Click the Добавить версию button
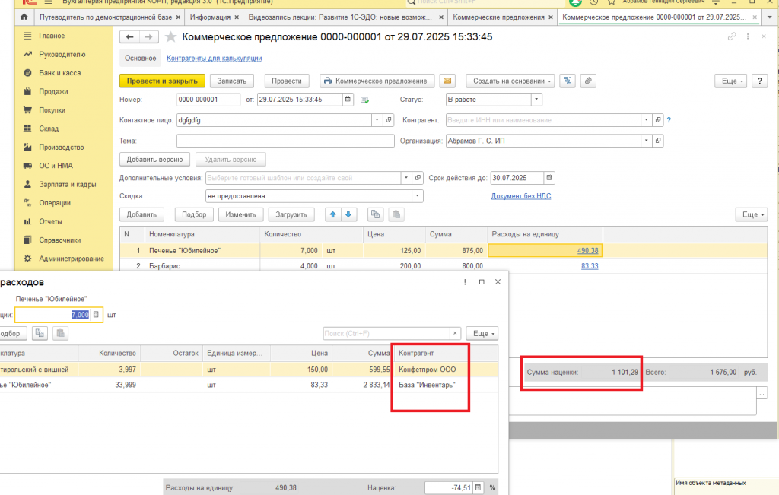The width and height of the screenshot is (779, 495). 154,160
